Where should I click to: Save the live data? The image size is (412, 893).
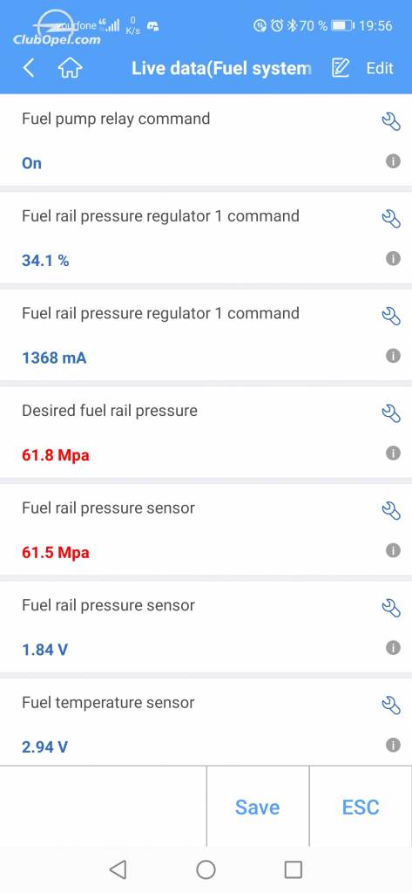(x=258, y=807)
